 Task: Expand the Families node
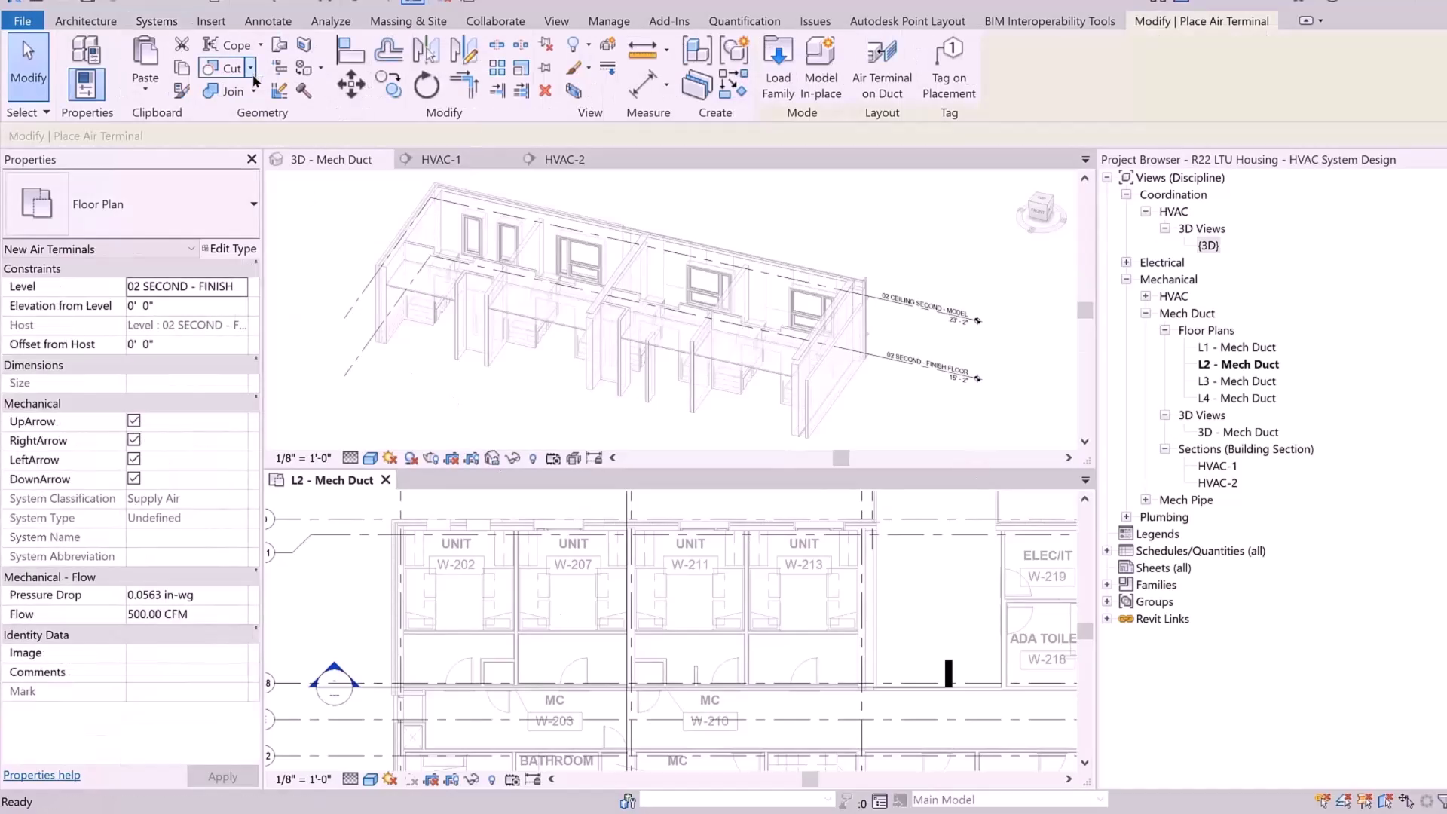pos(1106,584)
